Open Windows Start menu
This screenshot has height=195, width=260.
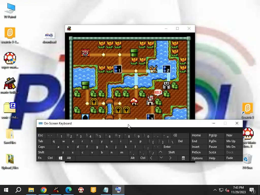[6, 190]
